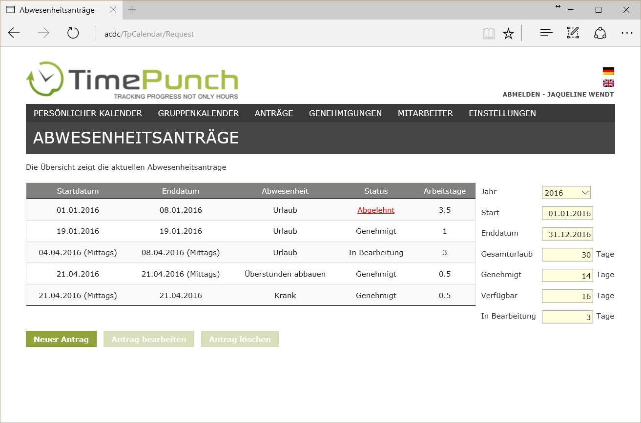Click the Neuer Antrag button
The height and width of the screenshot is (423, 641).
[61, 339]
